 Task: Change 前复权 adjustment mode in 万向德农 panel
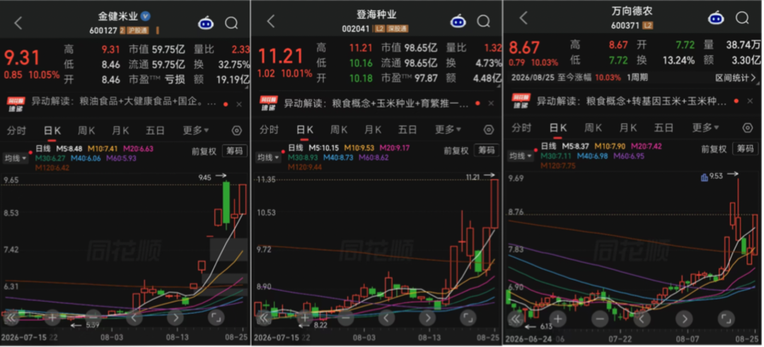click(x=713, y=149)
